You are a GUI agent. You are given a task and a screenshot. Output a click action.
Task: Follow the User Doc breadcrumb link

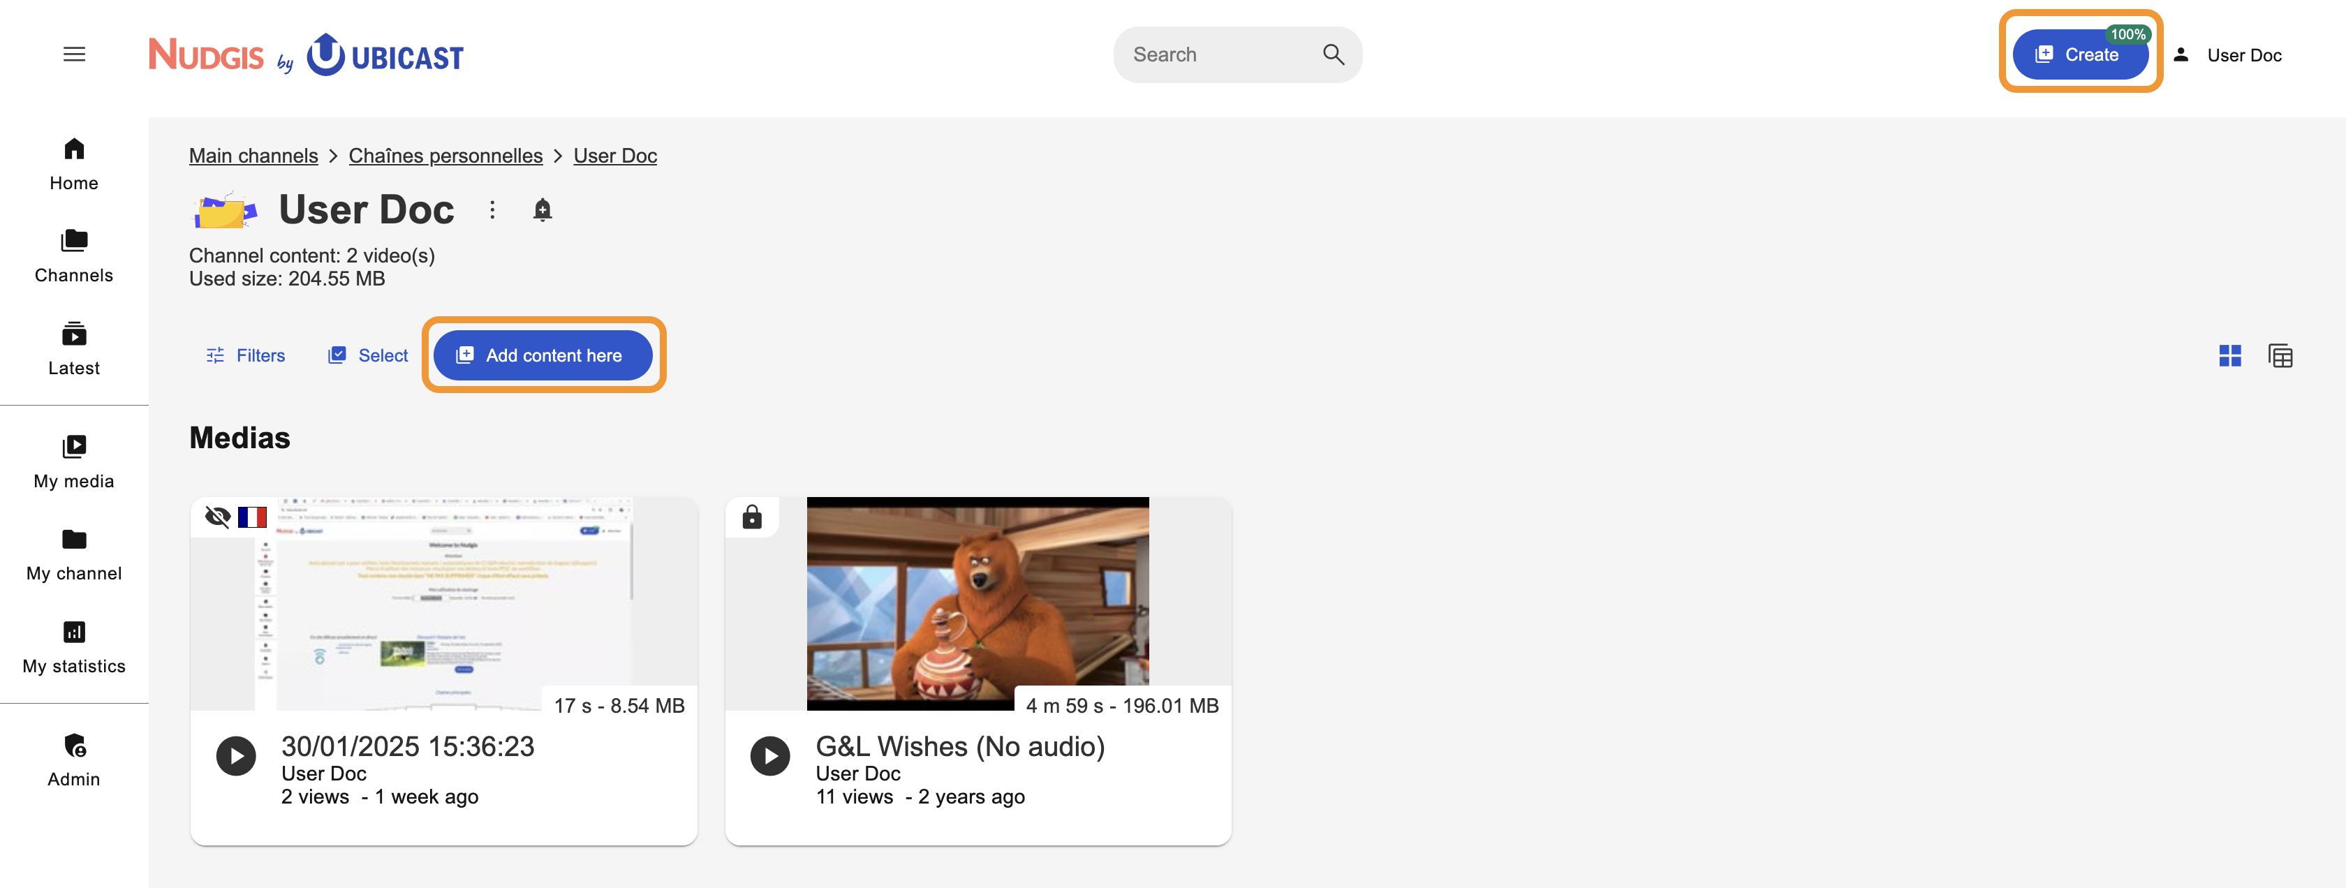click(614, 156)
